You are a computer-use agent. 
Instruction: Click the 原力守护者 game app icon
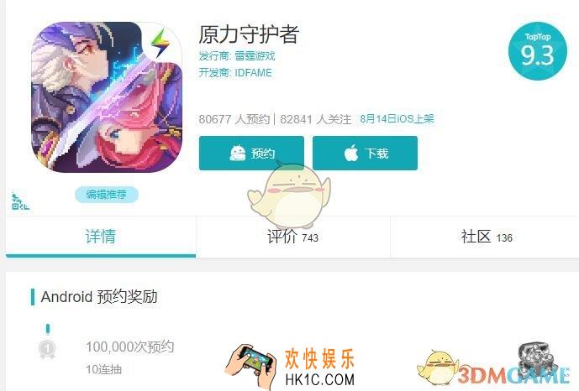coord(107,97)
